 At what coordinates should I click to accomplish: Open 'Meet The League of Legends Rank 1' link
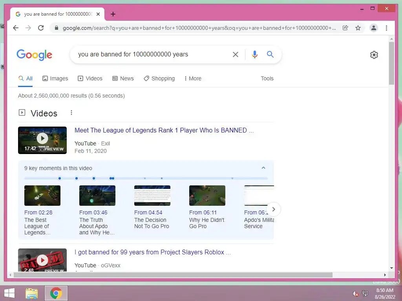[164, 130]
